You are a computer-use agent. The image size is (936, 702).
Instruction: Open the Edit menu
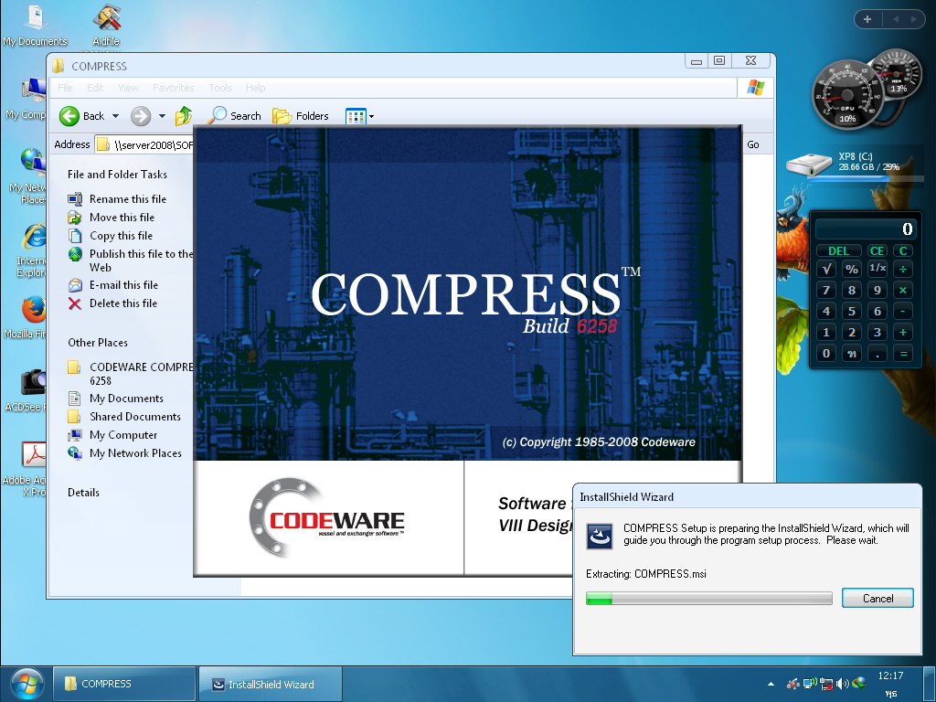coord(95,88)
